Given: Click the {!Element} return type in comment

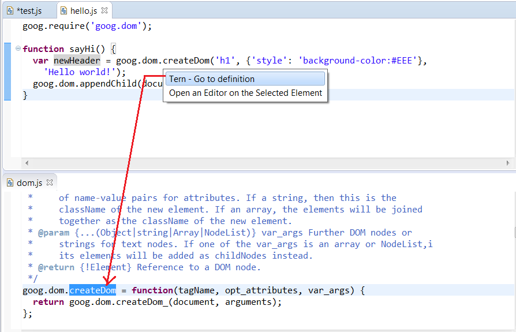Looking at the screenshot, I should pyautogui.click(x=106, y=267).
